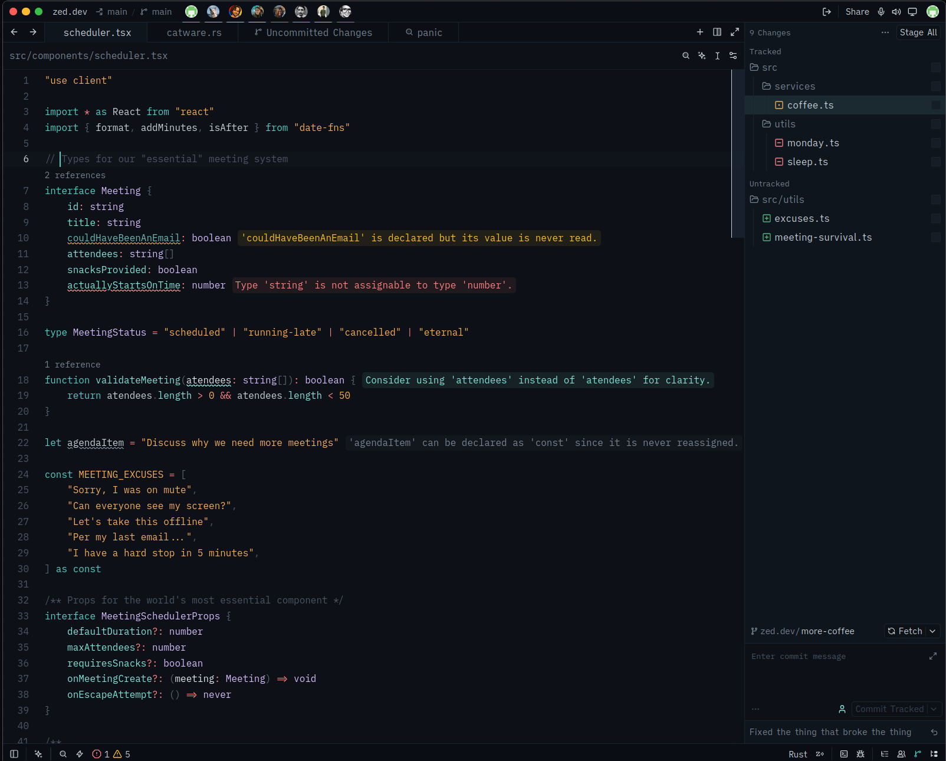Open the main branch picker in title bar
Screen dimensions: 946x761
click(x=156, y=12)
